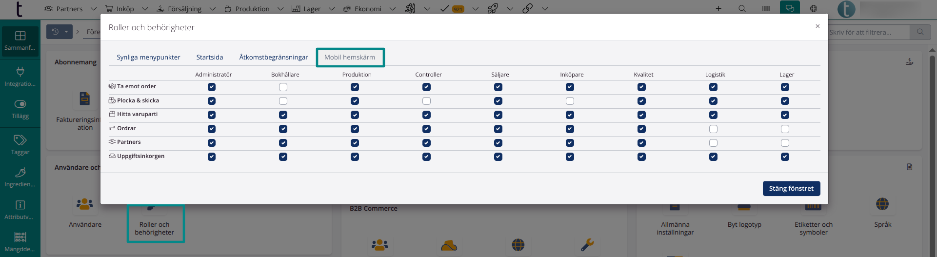Uncheck Uppgiftsinkorgen for Administratör
Screen dimensions: 937x257
point(211,157)
